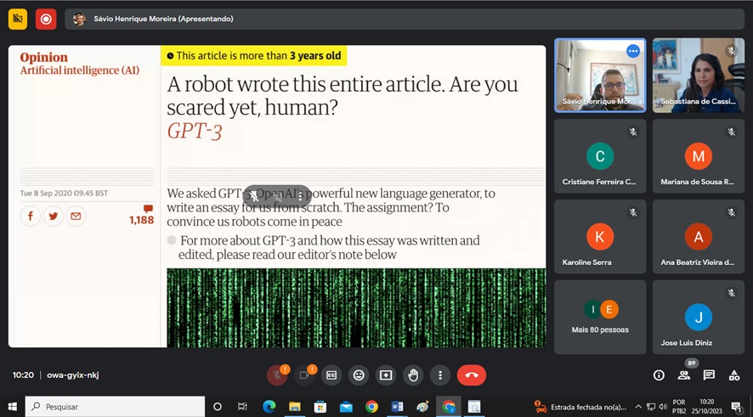Screen dimensions: 753x417
Task: Turn on closed captions
Action: point(331,375)
